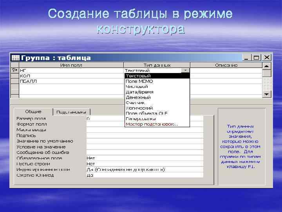This screenshot has height=212, width=282.
Task: Click the НГ field name cell
Action: pyautogui.click(x=71, y=70)
